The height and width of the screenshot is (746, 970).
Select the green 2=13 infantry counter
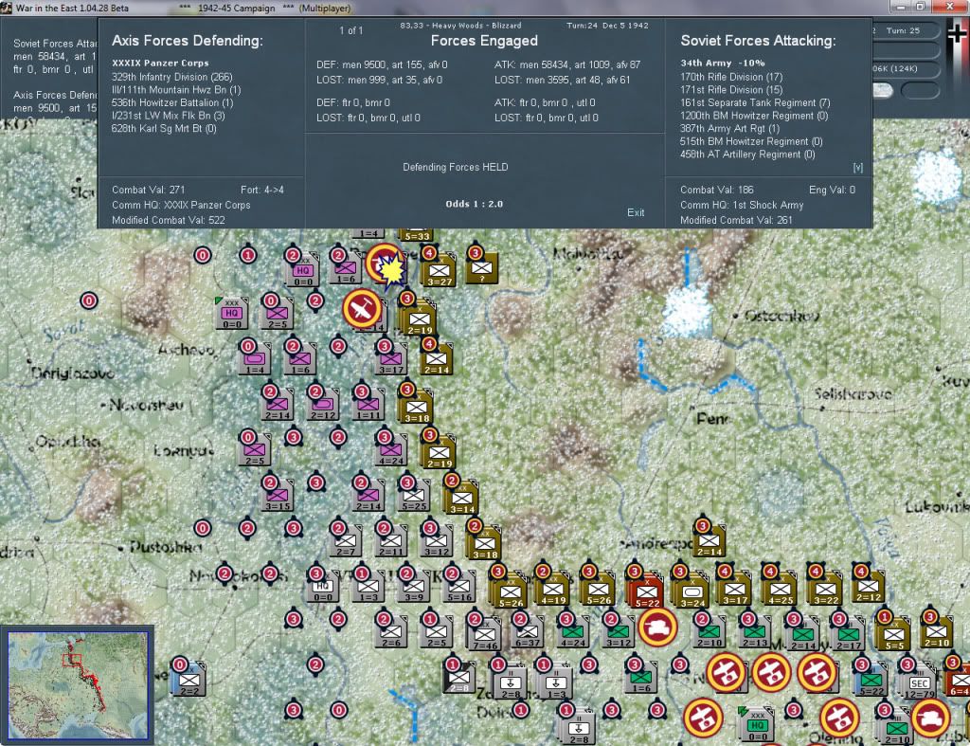point(755,632)
